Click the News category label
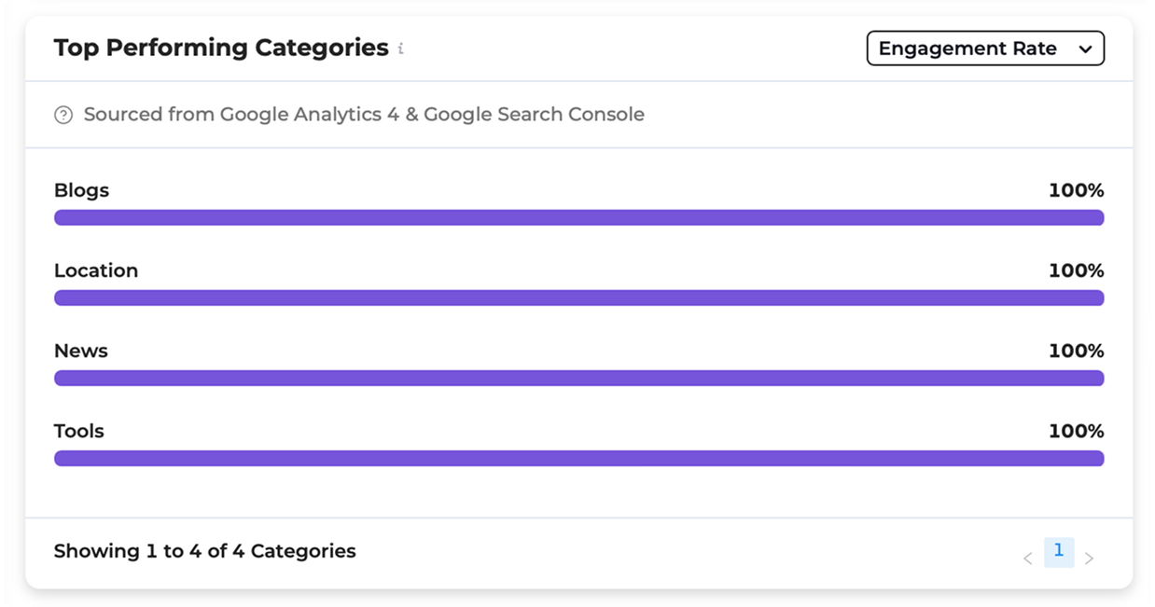 click(81, 351)
